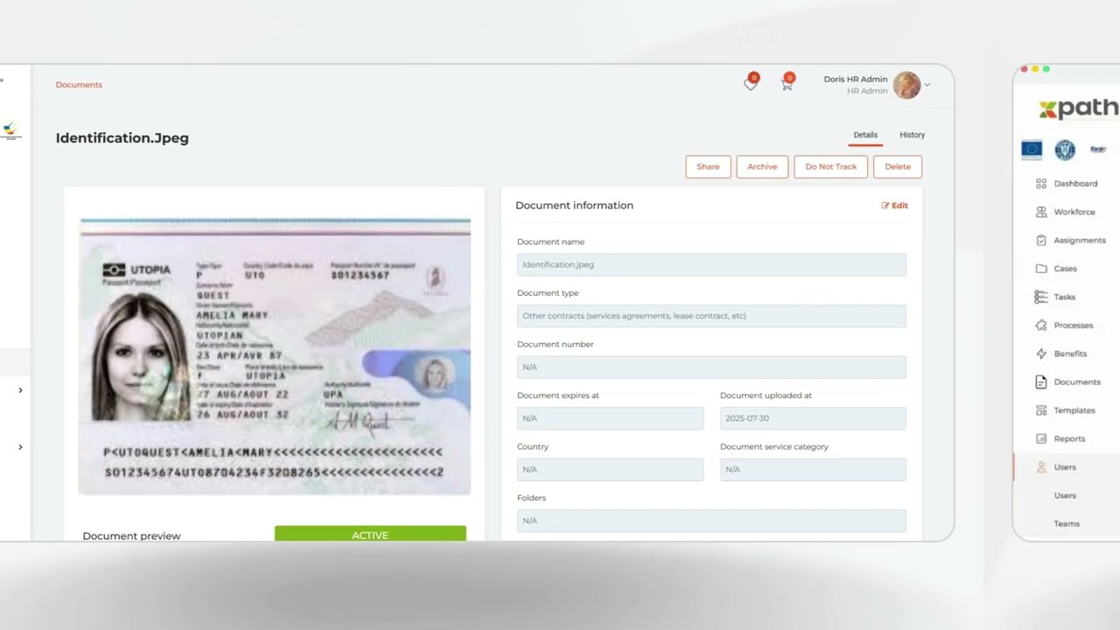The width and height of the screenshot is (1120, 630).
Task: Click the Document expires at field
Action: pos(610,418)
